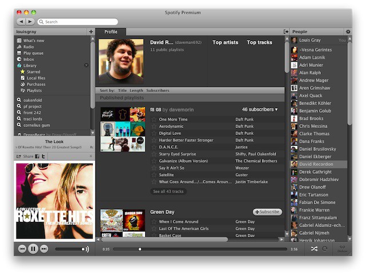
Task: Click main content scroll-down arrow
Action: click(x=287, y=234)
